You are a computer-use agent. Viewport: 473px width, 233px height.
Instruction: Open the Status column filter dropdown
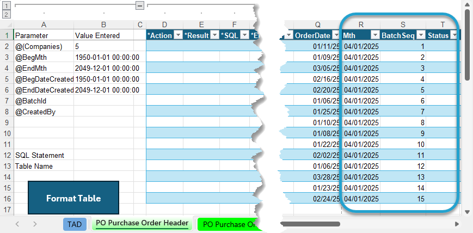(x=454, y=35)
